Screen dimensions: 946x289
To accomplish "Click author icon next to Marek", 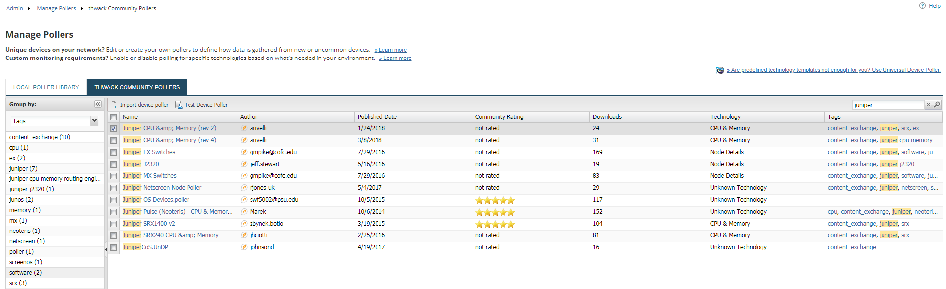I will pos(244,212).
